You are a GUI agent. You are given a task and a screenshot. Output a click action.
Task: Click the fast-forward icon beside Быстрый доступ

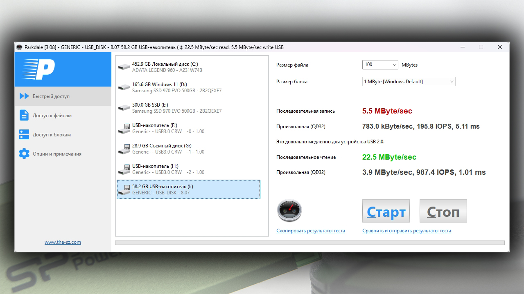point(25,96)
